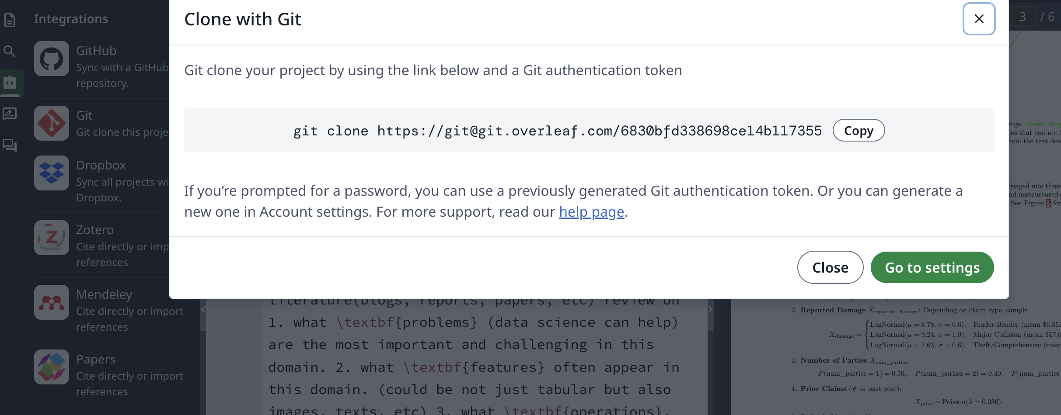This screenshot has height=415, width=1061.
Task: Collapse the PDF pane with right chevron
Action: pyautogui.click(x=710, y=309)
